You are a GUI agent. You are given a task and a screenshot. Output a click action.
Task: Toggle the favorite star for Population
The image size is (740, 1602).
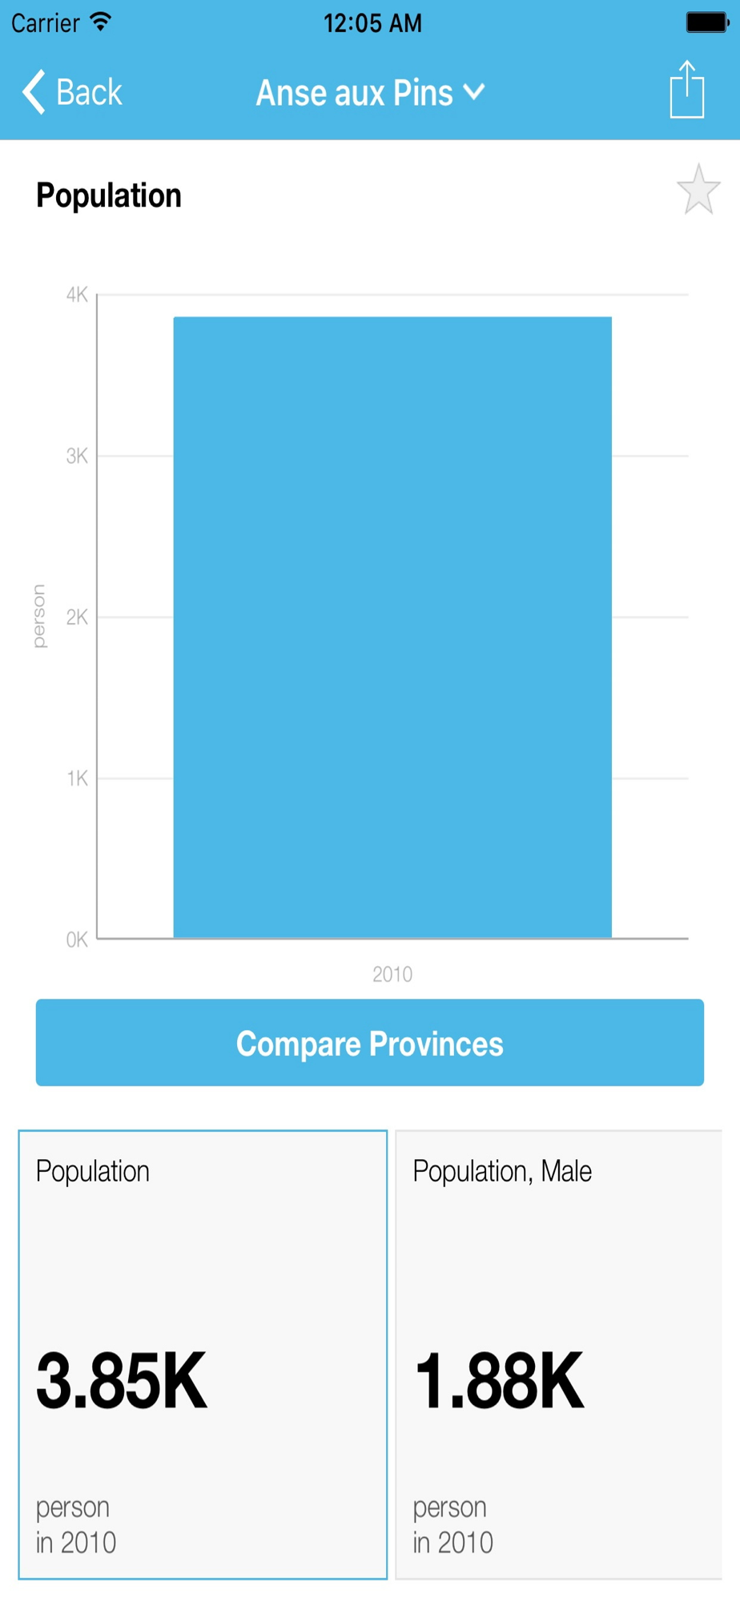point(698,190)
